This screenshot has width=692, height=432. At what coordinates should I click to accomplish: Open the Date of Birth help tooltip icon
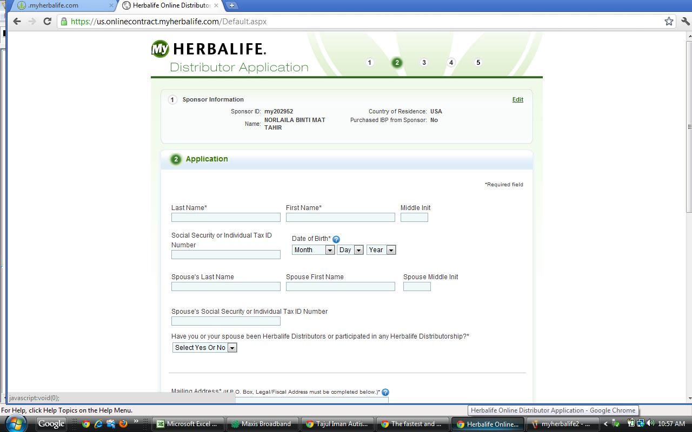point(336,239)
